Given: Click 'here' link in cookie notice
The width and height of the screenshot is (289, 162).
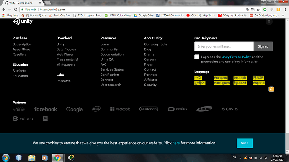Looking at the screenshot, I should click(x=176, y=143).
